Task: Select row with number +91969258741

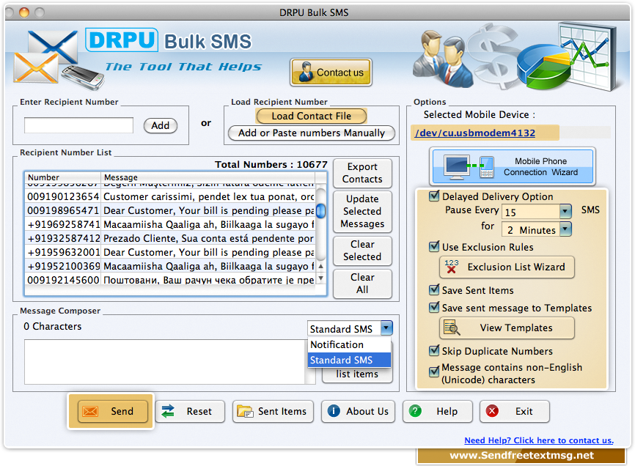Action: point(170,224)
